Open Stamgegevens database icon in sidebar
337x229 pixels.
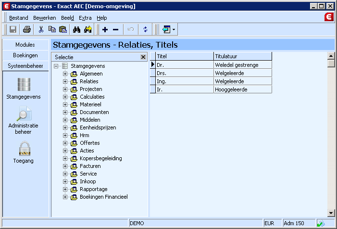click(x=24, y=85)
